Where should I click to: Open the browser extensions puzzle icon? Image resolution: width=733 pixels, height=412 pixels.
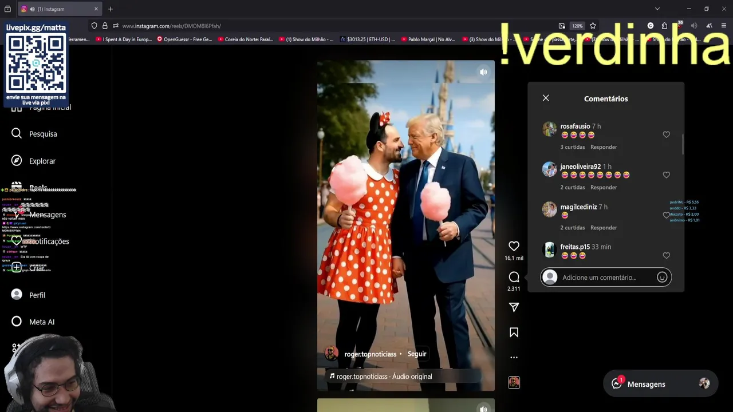pyautogui.click(x=664, y=26)
